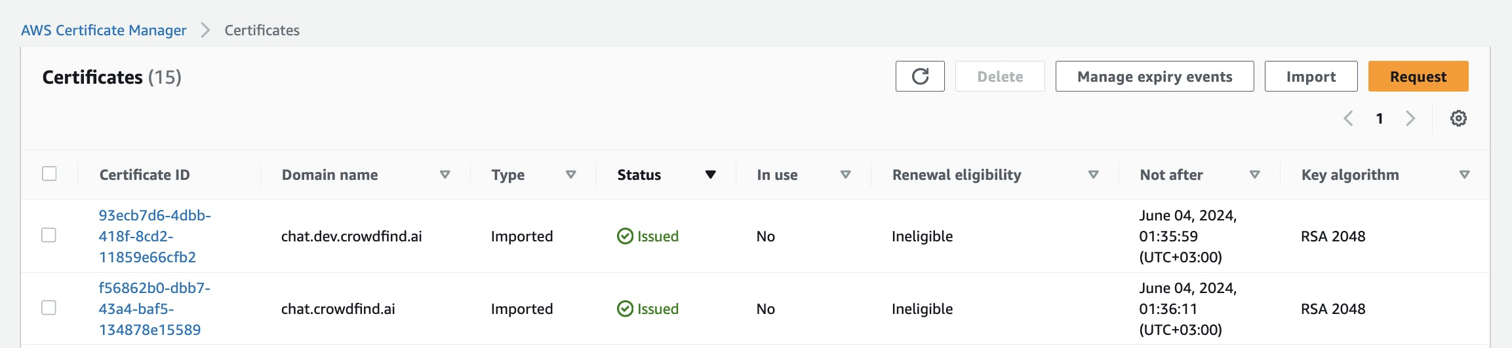Toggle the select all certificates checkbox
Screen dimensions: 1512x348
(x=49, y=173)
